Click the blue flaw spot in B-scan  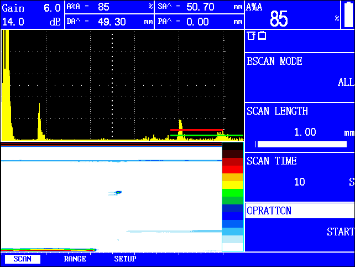tap(118, 192)
